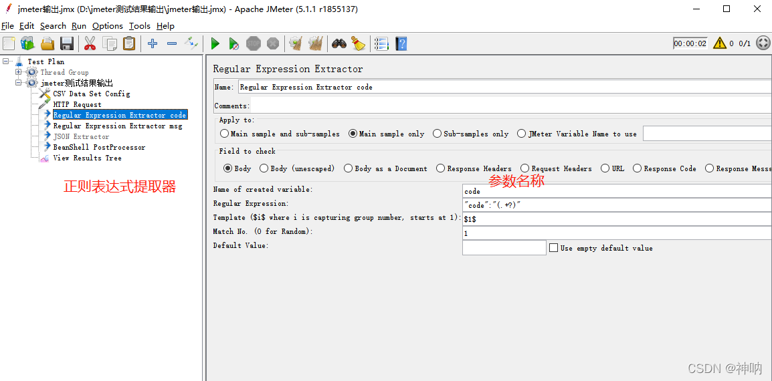The height and width of the screenshot is (381, 772).
Task: Open the File menu
Action: click(7, 25)
